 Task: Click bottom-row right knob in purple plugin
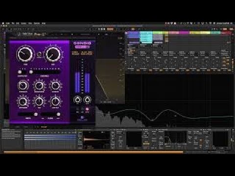[x=55, y=101]
